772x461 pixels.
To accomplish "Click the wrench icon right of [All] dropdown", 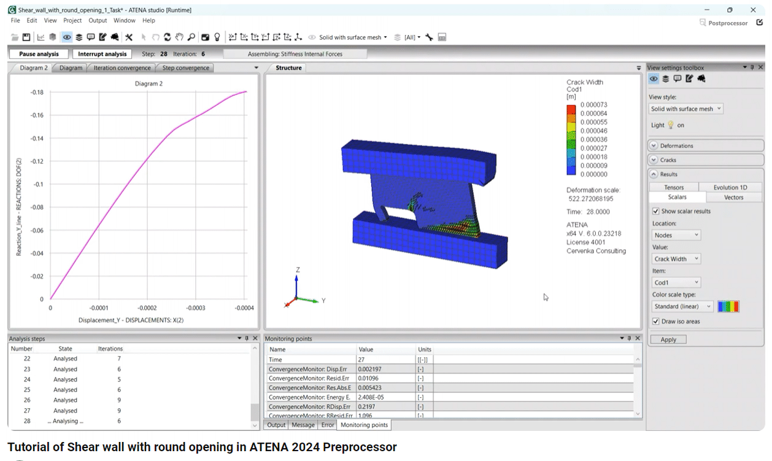I will [429, 37].
